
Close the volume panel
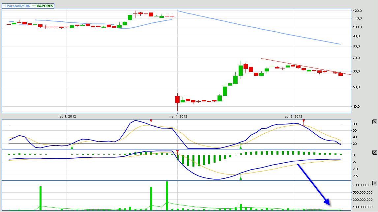[x=374, y=183]
